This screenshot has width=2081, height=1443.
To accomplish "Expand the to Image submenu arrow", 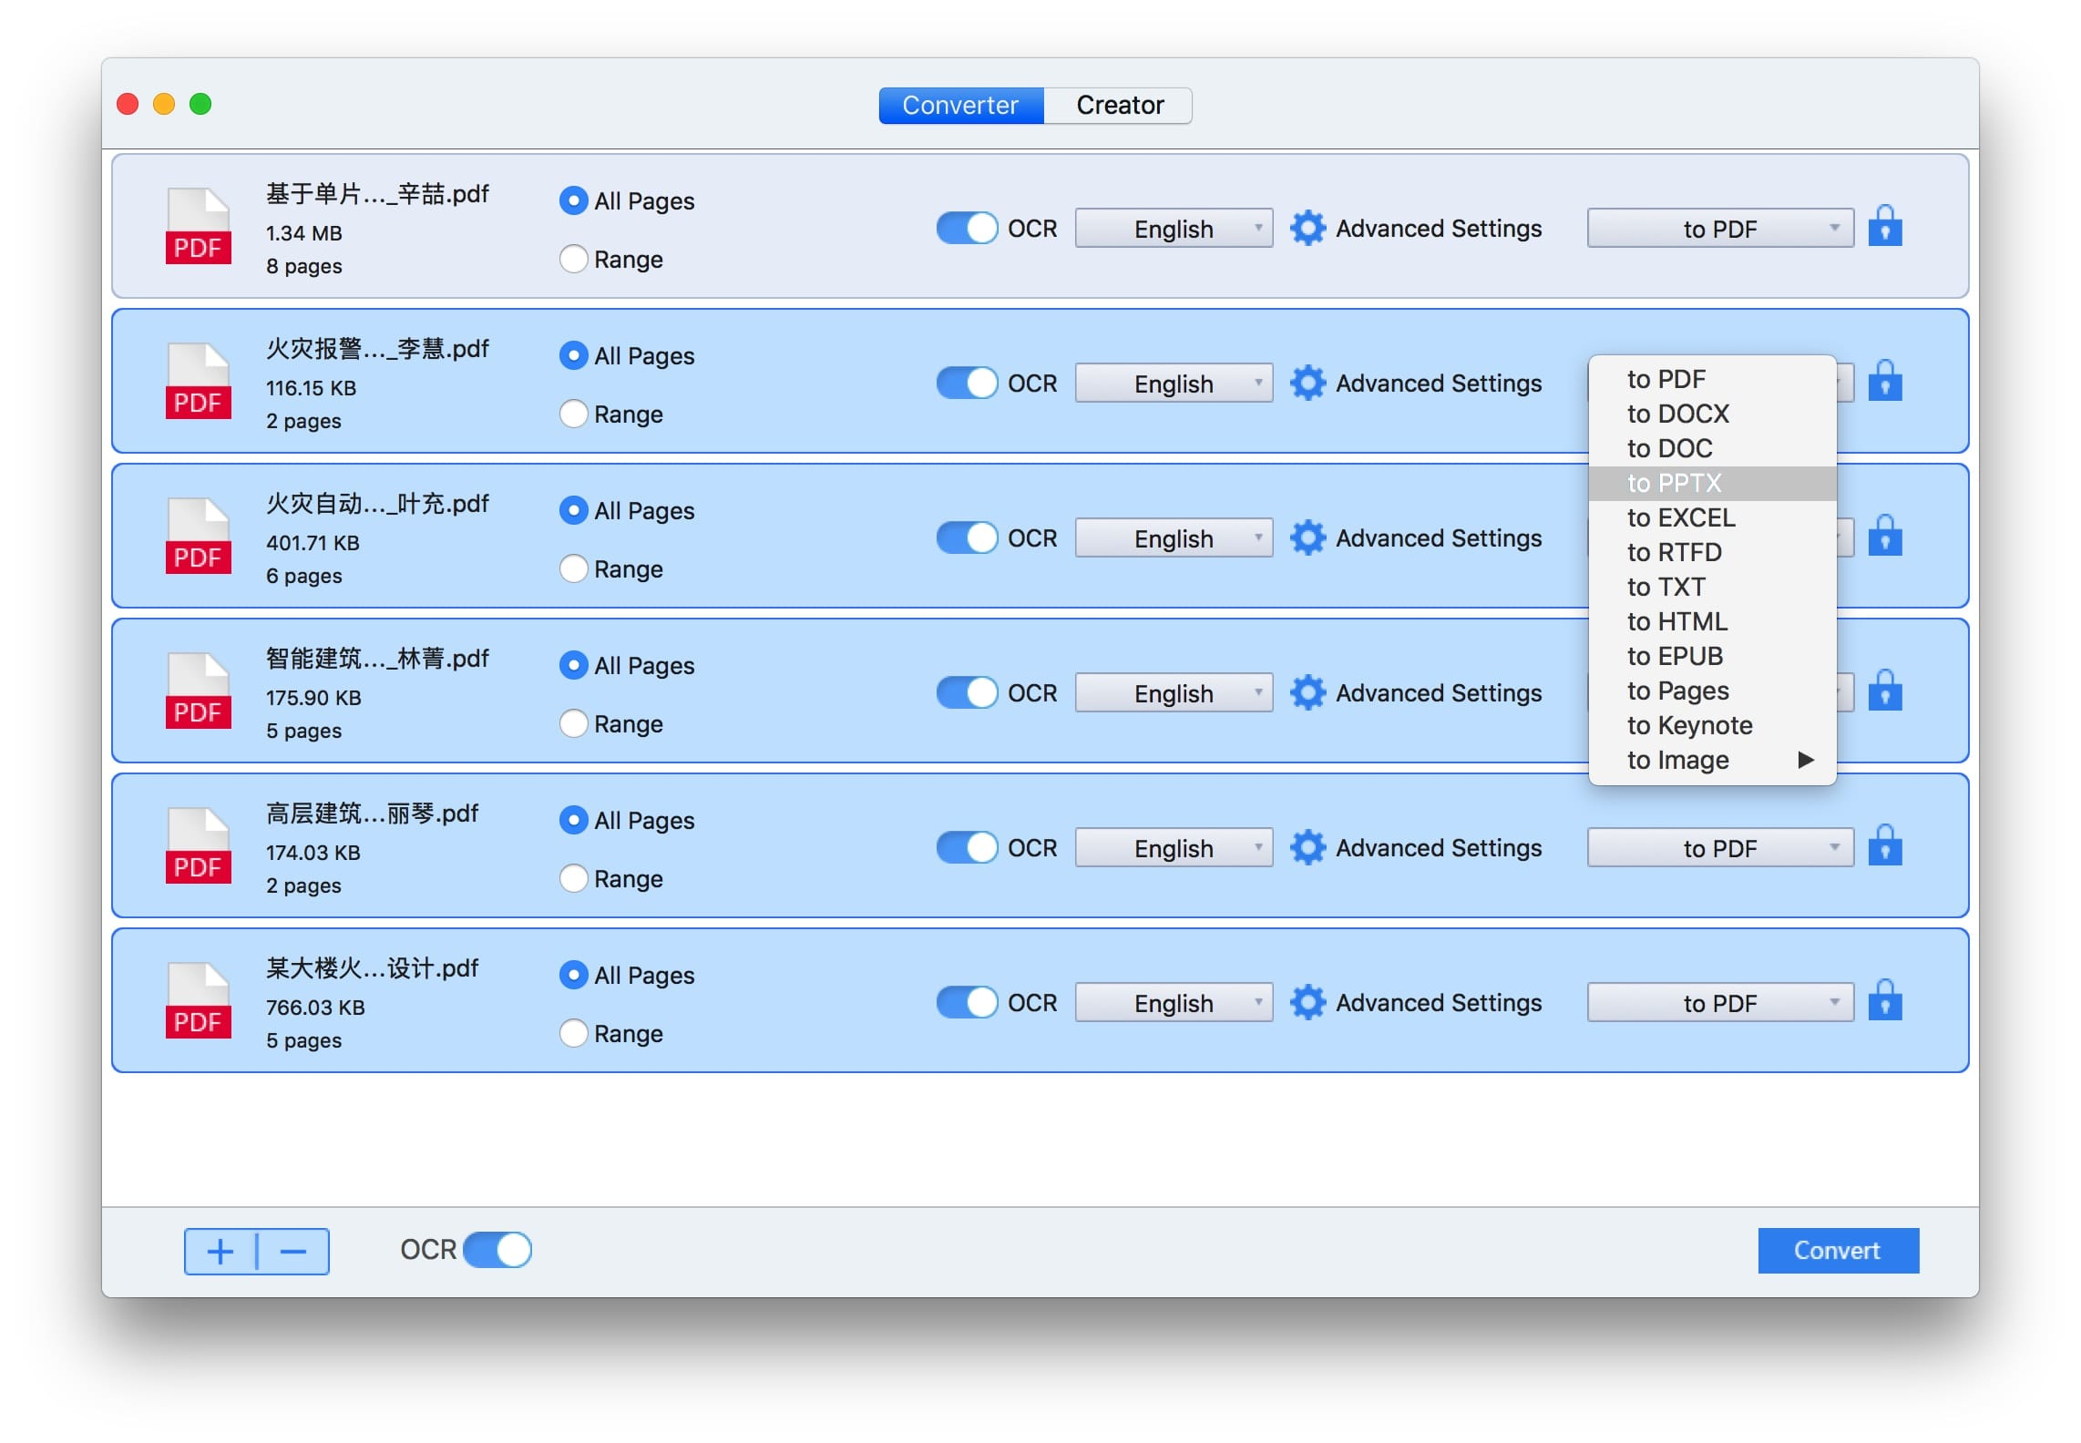I will (x=1806, y=761).
